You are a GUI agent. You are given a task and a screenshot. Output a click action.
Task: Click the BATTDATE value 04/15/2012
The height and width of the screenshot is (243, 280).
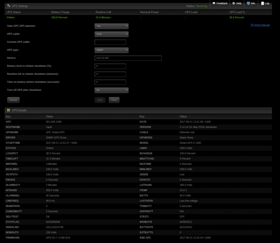pyautogui.click(x=186, y=227)
